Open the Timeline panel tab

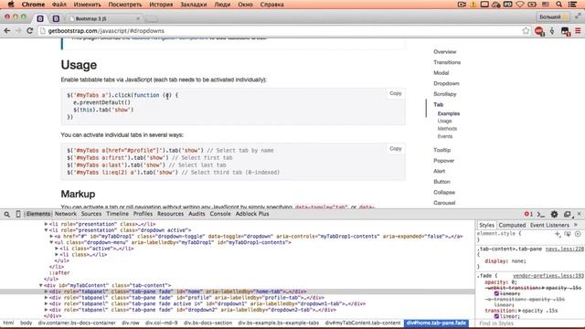pos(117,214)
